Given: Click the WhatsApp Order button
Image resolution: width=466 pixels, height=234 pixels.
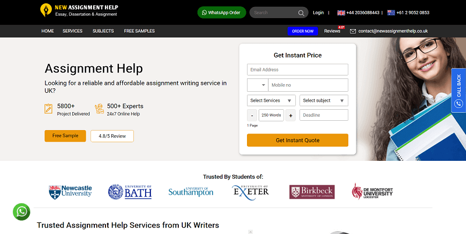Looking at the screenshot, I should 221,12.
